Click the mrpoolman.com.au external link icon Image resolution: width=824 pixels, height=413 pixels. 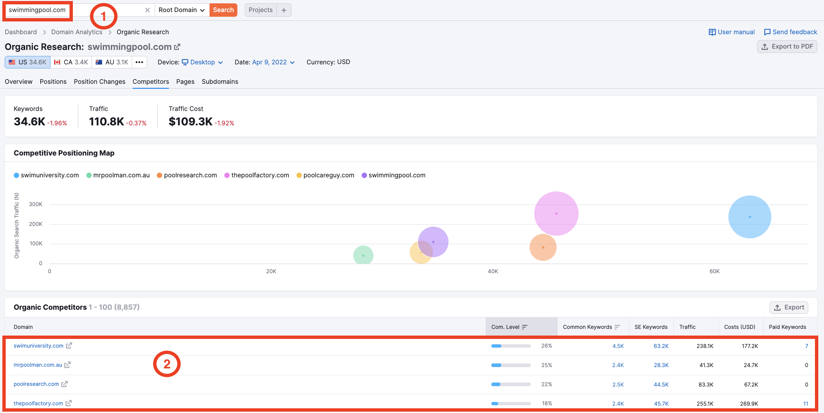[x=68, y=364]
